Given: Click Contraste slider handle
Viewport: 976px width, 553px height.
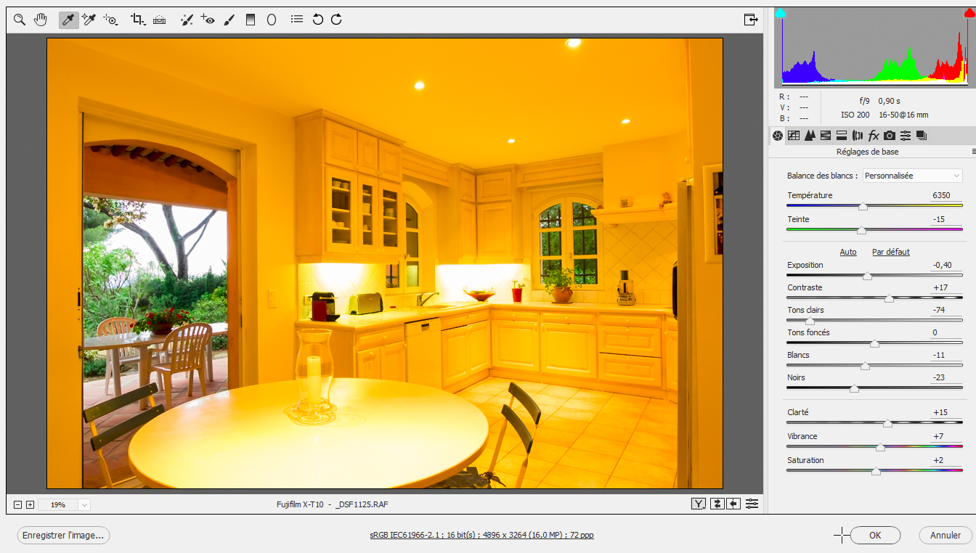Looking at the screenshot, I should point(889,299).
